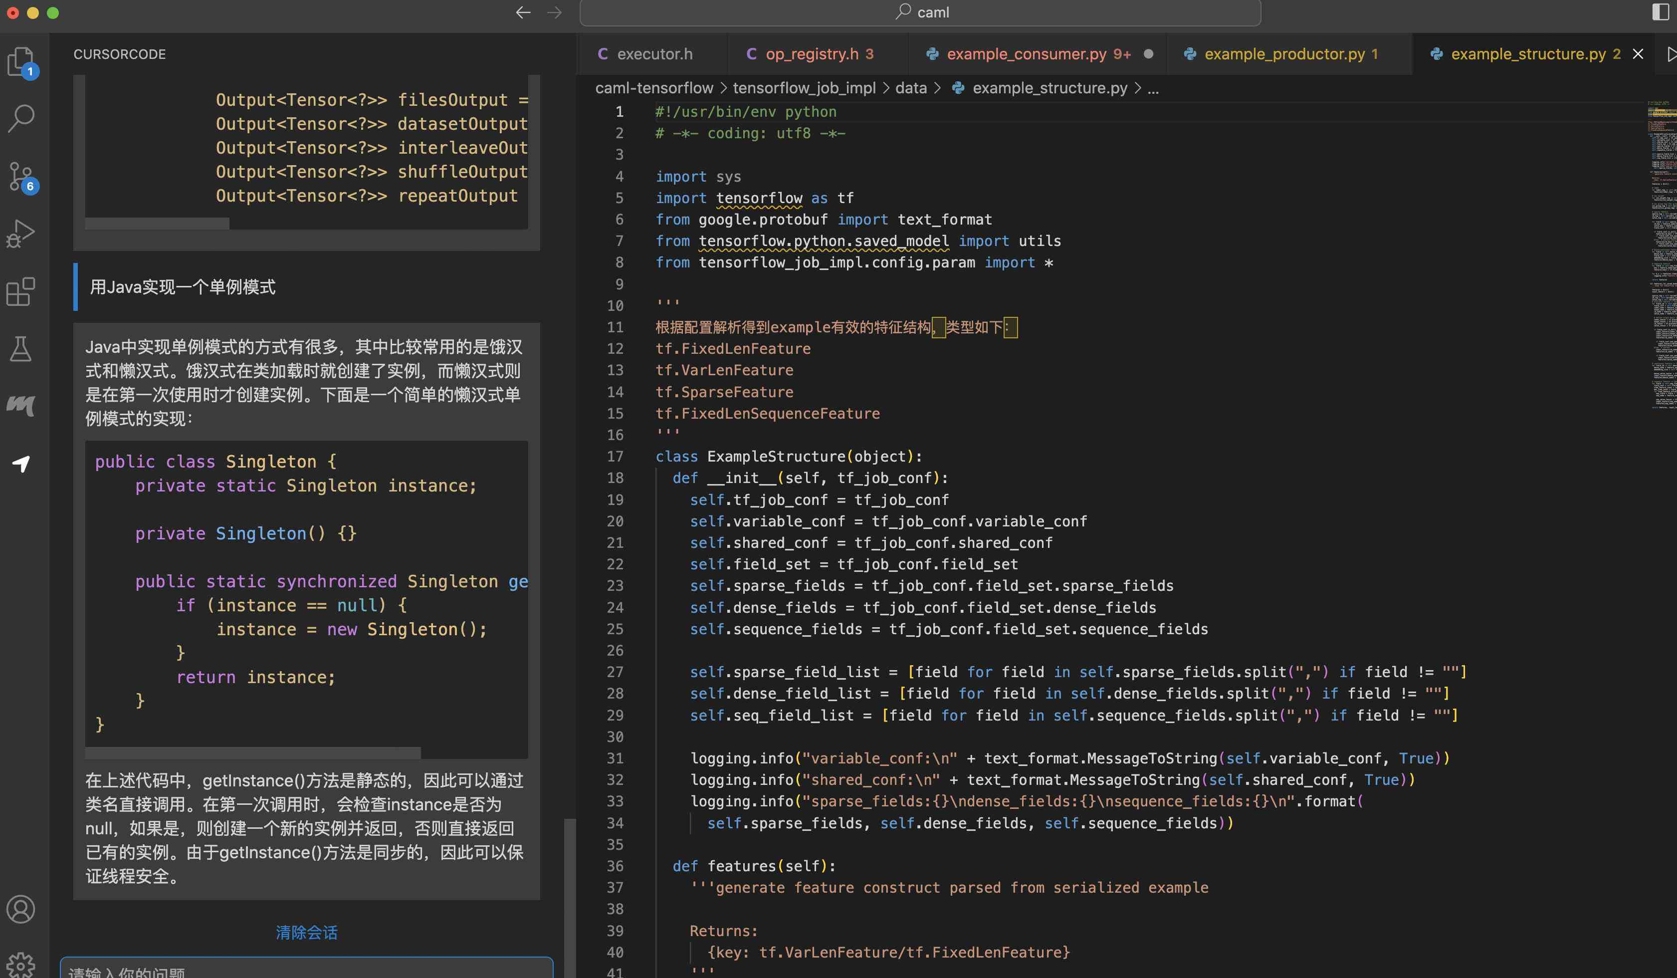The height and width of the screenshot is (978, 1677).
Task: Open the Explorer view in the activity bar
Action: pos(21,61)
